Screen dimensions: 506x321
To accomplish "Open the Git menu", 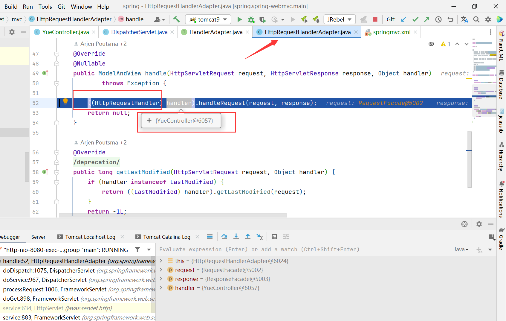I will (62, 7).
